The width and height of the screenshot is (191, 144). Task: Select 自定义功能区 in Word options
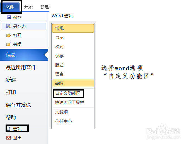[x=68, y=93]
